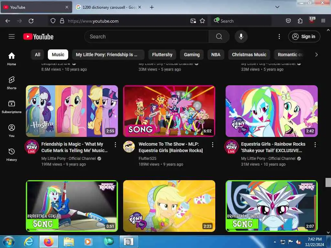331x248 pixels.
Task: Select the Music category chip
Action: pos(58,55)
